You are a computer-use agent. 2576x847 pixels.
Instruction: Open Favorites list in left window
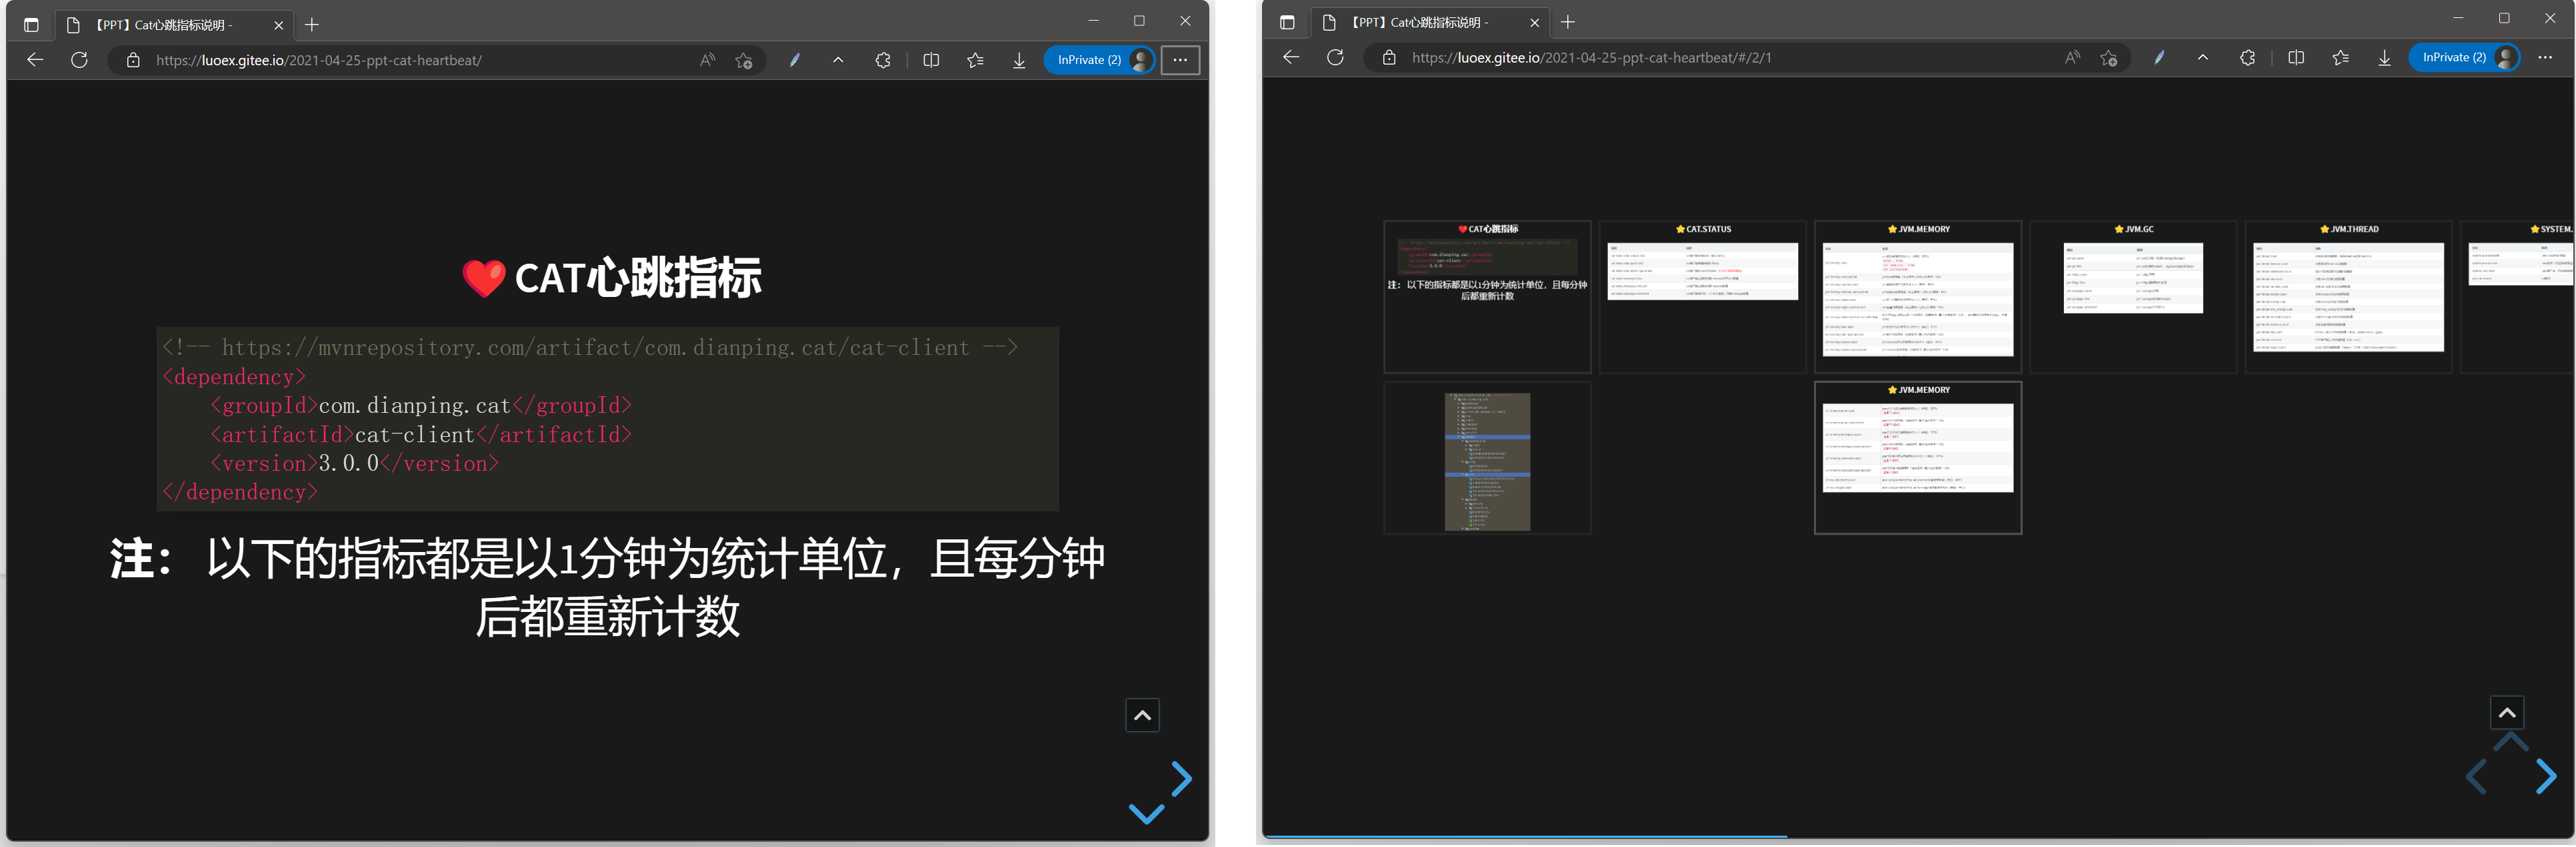click(975, 60)
